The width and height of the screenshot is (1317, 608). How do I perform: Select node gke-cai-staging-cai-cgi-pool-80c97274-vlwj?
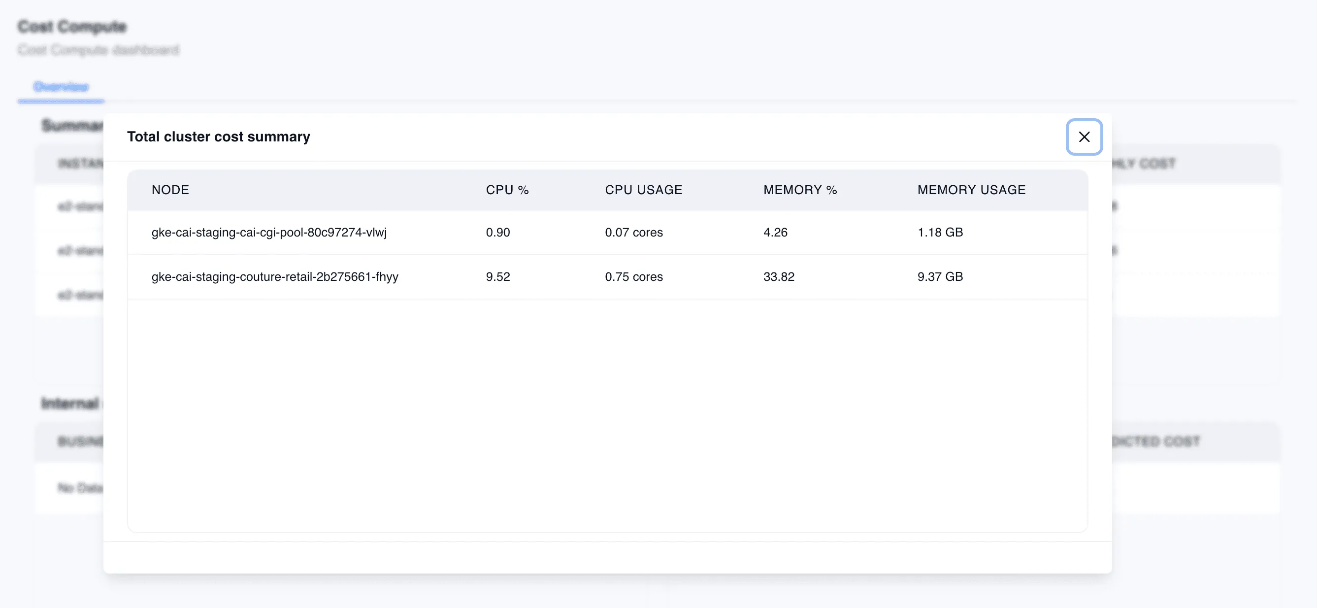pyautogui.click(x=269, y=232)
